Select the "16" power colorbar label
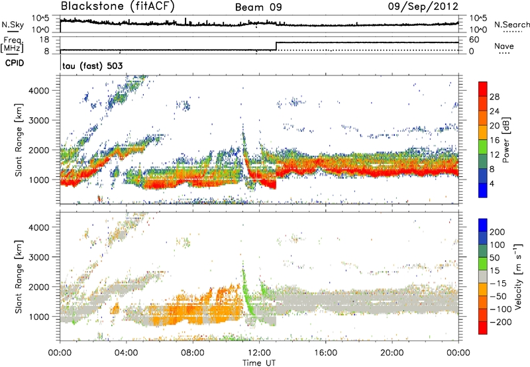Screen dimensions: 530x367 (x=494, y=140)
